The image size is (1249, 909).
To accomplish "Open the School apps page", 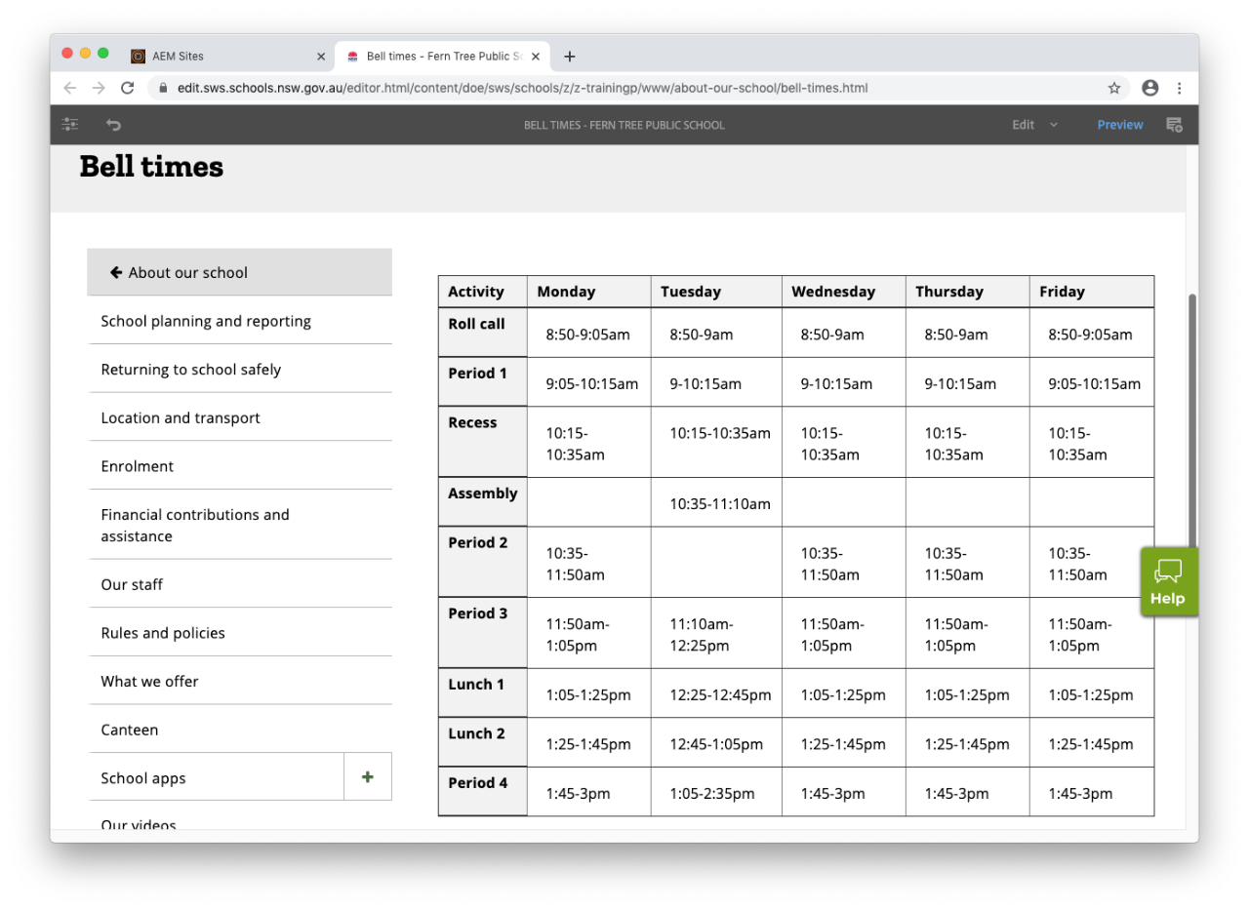I will (216, 777).
